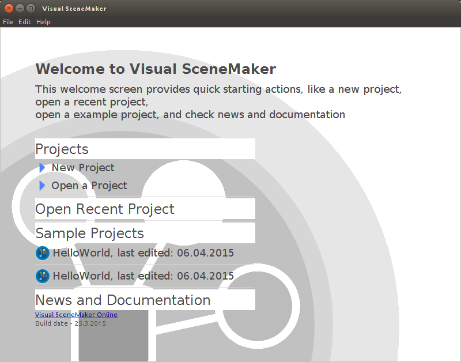Image resolution: width=461 pixels, height=362 pixels.
Task: Click the second HelloWorld project icon
Action: 43,276
